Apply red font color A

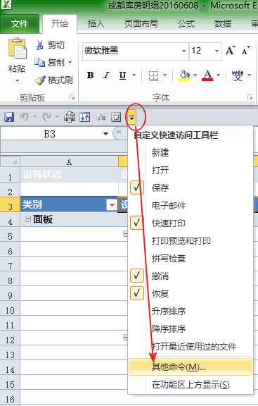point(207,75)
